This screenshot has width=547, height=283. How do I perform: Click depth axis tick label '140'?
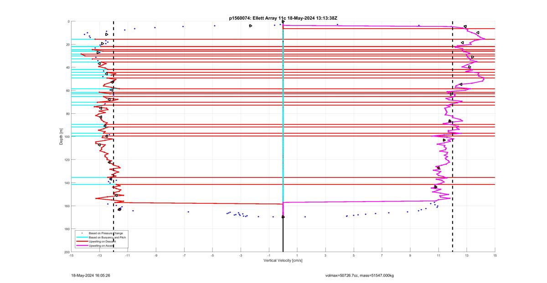tap(67, 183)
